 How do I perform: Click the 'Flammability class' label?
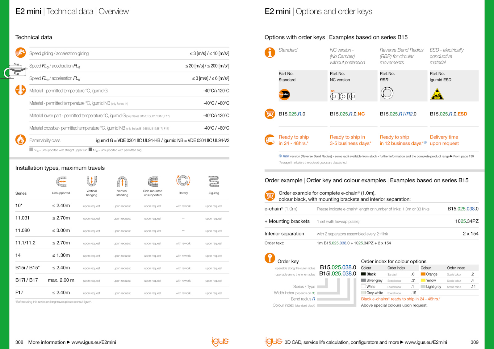(x=45, y=140)
